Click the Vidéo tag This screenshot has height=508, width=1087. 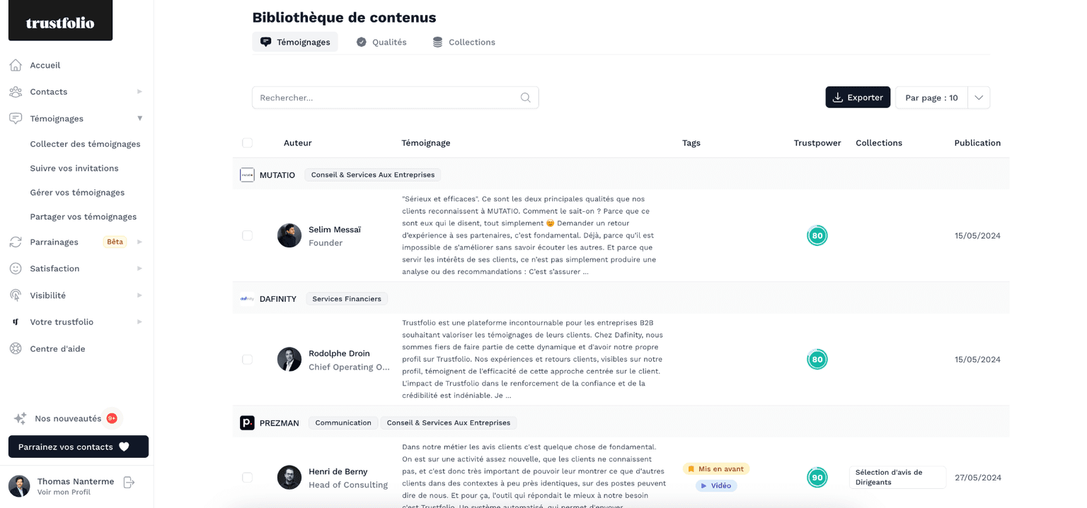tap(716, 486)
